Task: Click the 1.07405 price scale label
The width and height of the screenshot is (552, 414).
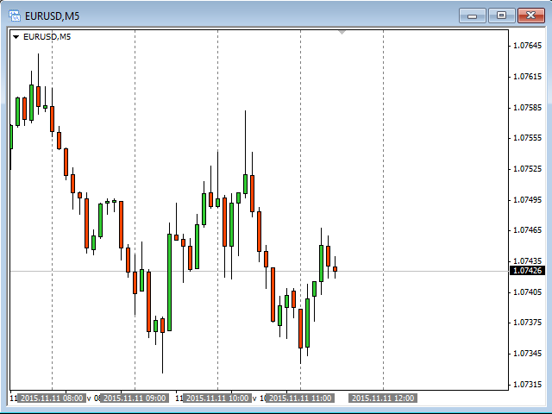Action: pyautogui.click(x=526, y=292)
